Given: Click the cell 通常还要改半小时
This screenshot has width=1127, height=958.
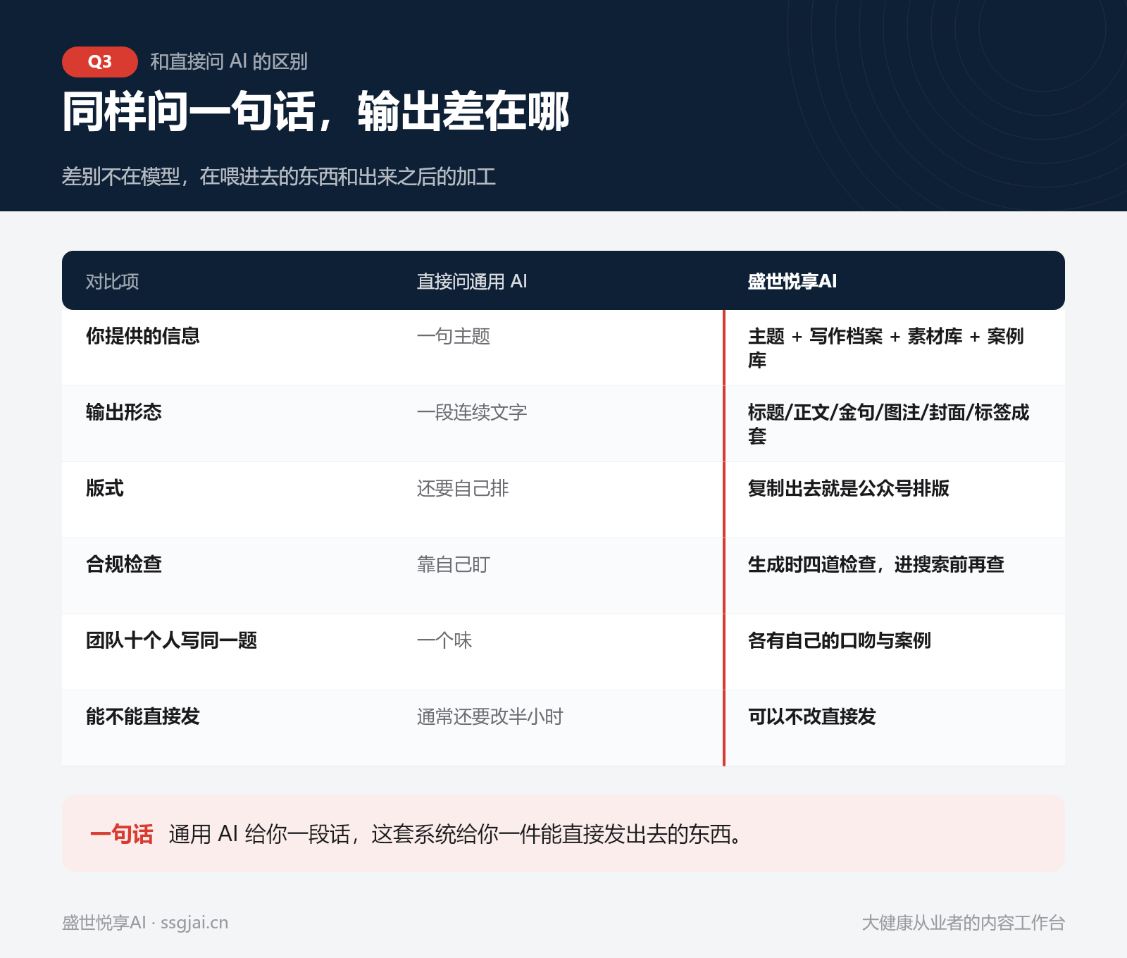Looking at the screenshot, I should 490,716.
